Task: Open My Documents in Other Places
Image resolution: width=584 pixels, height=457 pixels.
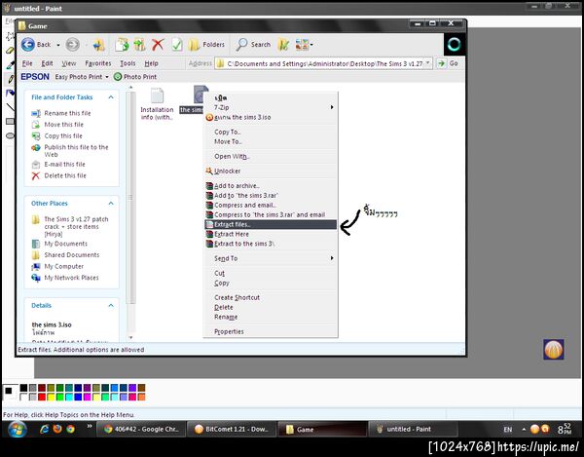Action: (x=65, y=244)
